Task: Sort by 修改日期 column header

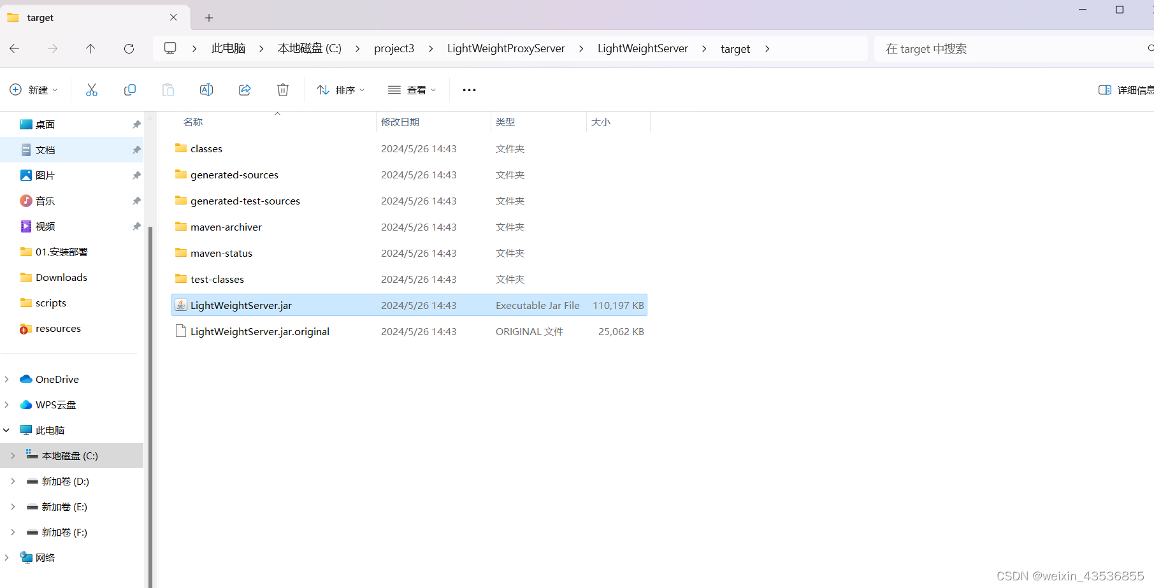Action: [x=400, y=122]
